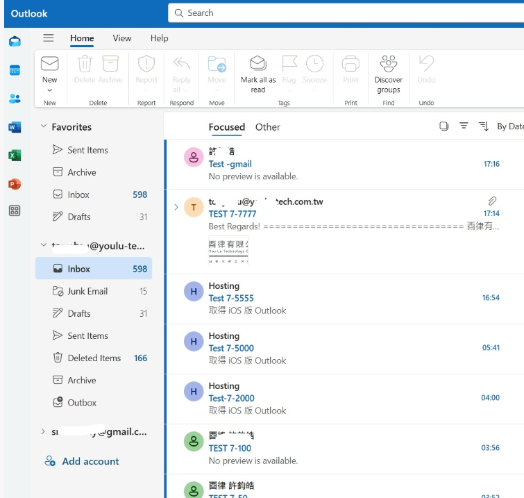Click the Snooze clock icon
524x498 pixels.
[x=314, y=63]
